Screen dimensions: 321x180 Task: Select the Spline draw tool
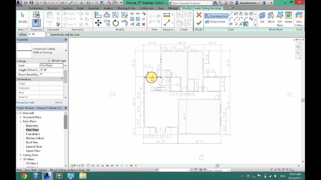tap(251, 19)
